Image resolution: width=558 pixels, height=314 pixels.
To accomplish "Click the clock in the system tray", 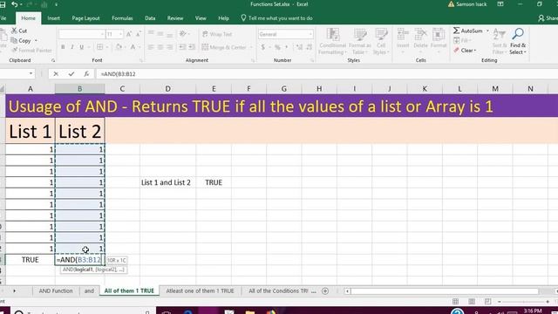I will pos(533,311).
